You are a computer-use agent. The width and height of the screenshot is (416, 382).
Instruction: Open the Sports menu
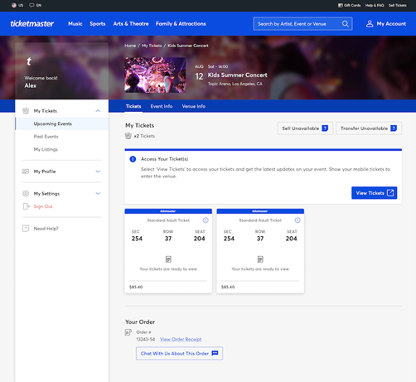click(x=98, y=24)
